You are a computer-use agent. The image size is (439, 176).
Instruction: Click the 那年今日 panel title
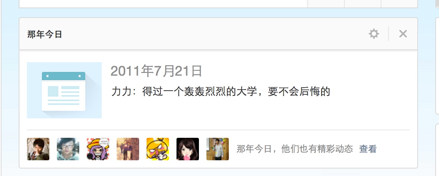click(x=44, y=34)
